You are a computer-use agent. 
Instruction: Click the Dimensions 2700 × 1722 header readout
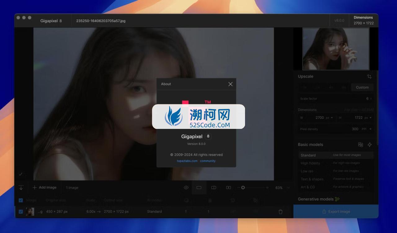pos(364,20)
